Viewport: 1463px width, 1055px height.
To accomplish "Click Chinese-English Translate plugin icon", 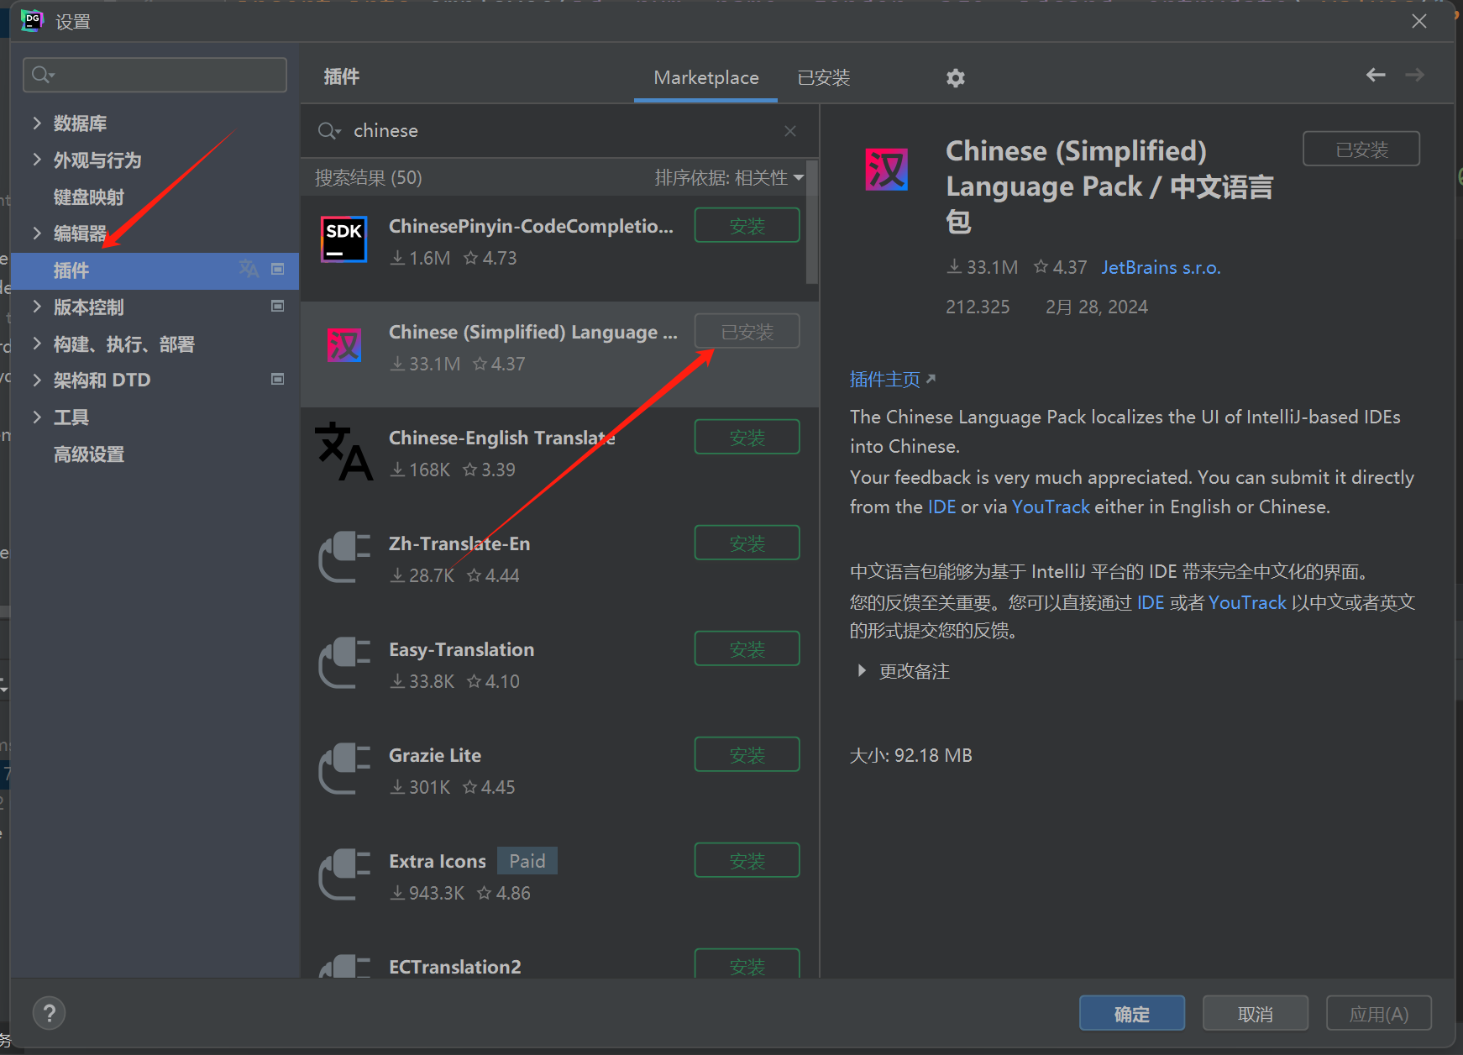I will pos(343,451).
